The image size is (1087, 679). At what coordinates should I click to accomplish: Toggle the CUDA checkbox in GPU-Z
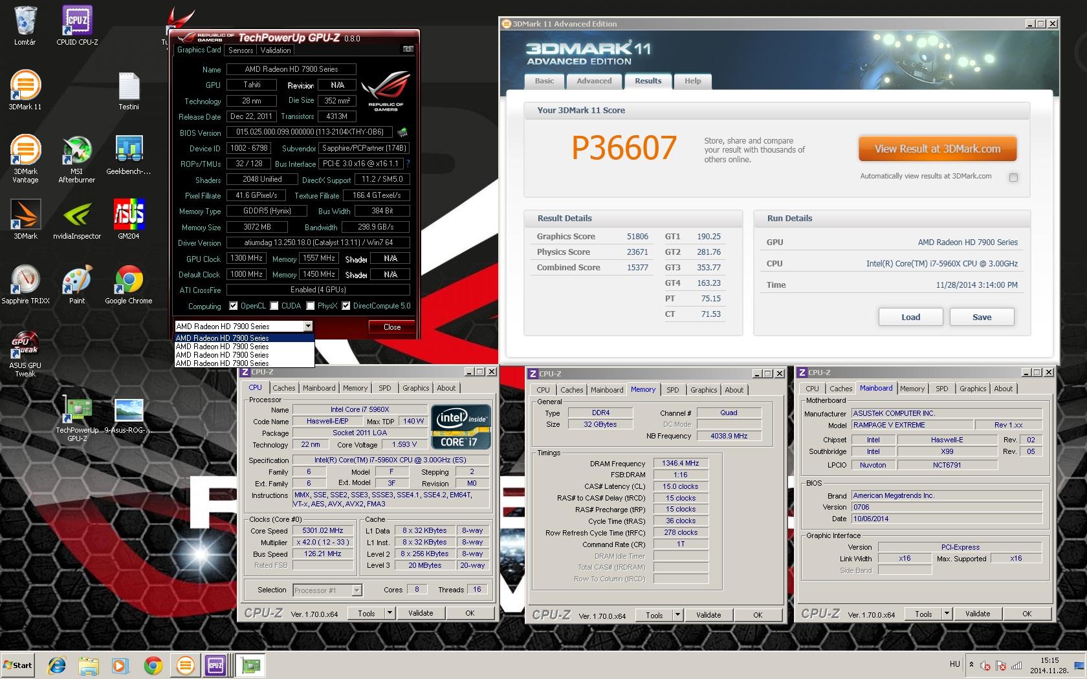tap(274, 306)
